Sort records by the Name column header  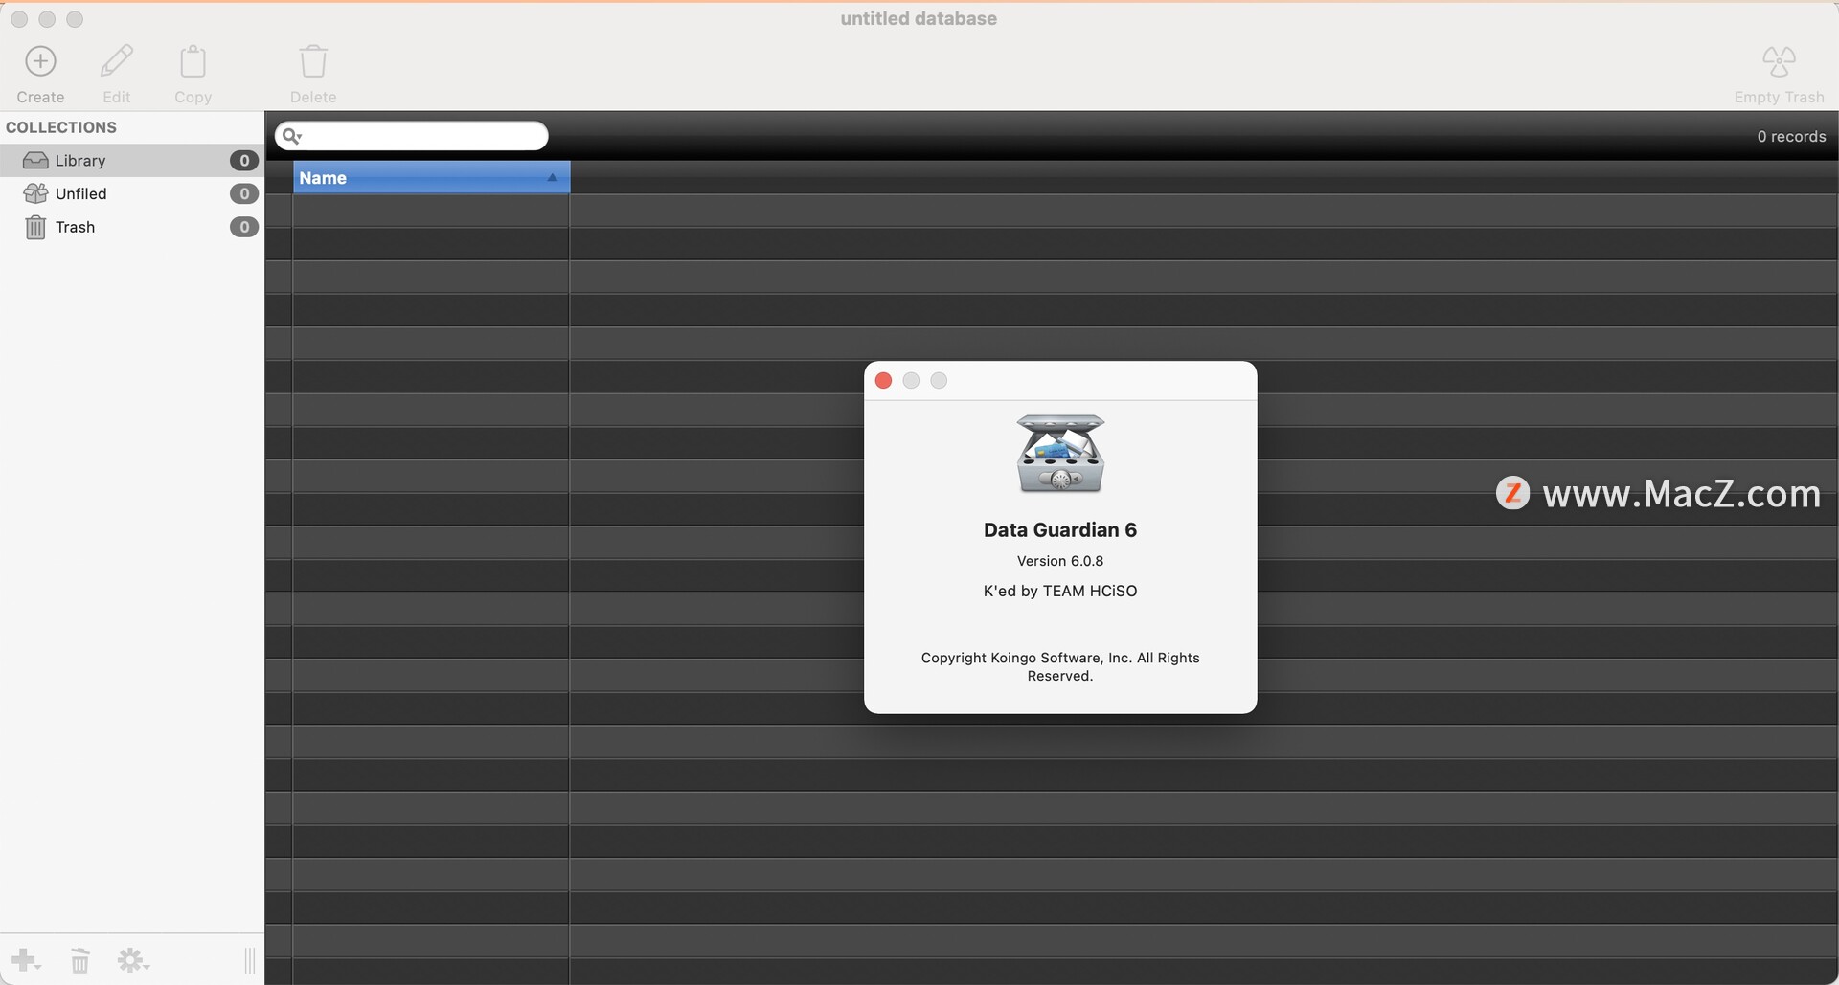coord(431,177)
